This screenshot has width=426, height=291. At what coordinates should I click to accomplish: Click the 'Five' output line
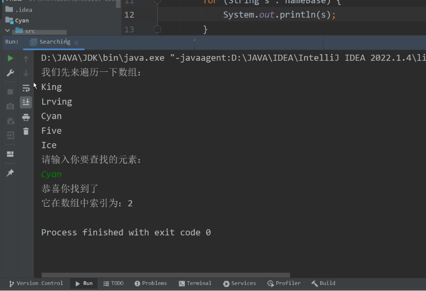pyautogui.click(x=52, y=131)
